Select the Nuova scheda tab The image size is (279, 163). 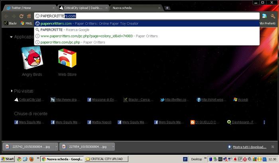135,8
